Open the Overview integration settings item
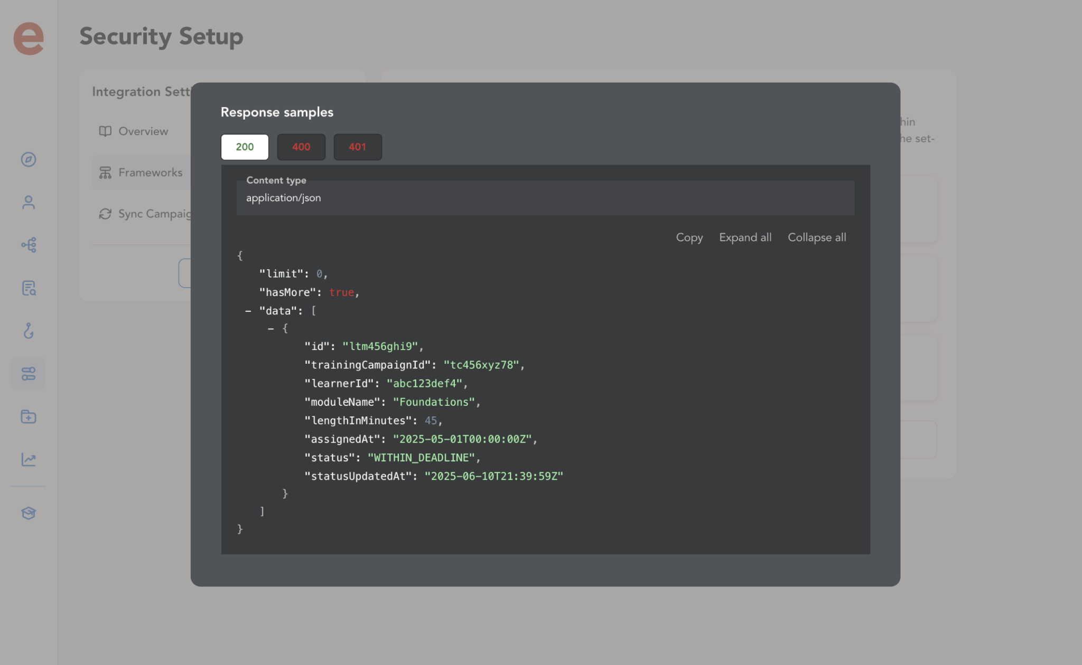The height and width of the screenshot is (665, 1082). click(x=143, y=131)
